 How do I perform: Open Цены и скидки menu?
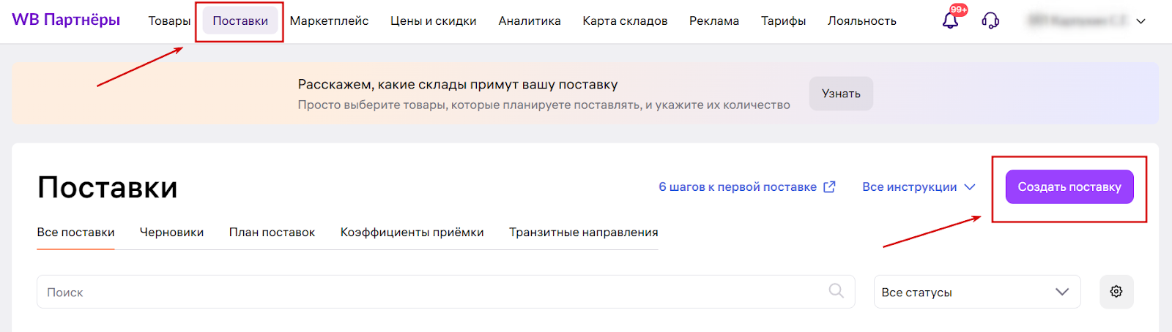[433, 21]
